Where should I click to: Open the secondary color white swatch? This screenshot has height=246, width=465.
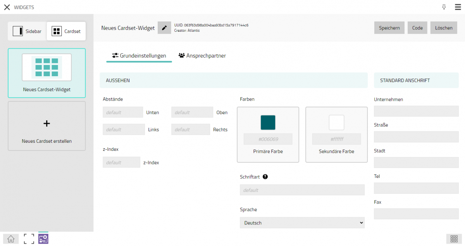[x=337, y=123]
